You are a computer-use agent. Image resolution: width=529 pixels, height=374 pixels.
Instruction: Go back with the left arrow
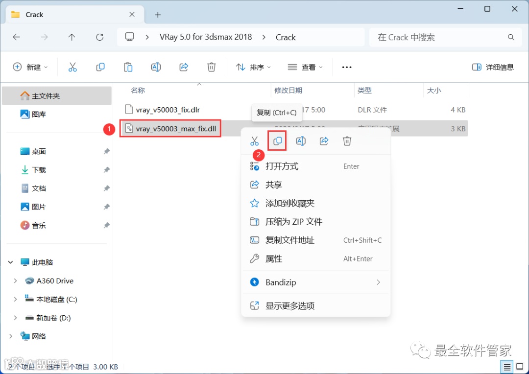click(x=16, y=37)
